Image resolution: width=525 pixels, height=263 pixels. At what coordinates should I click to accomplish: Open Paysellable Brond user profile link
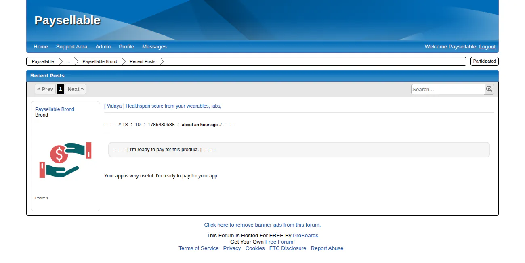(x=55, y=109)
